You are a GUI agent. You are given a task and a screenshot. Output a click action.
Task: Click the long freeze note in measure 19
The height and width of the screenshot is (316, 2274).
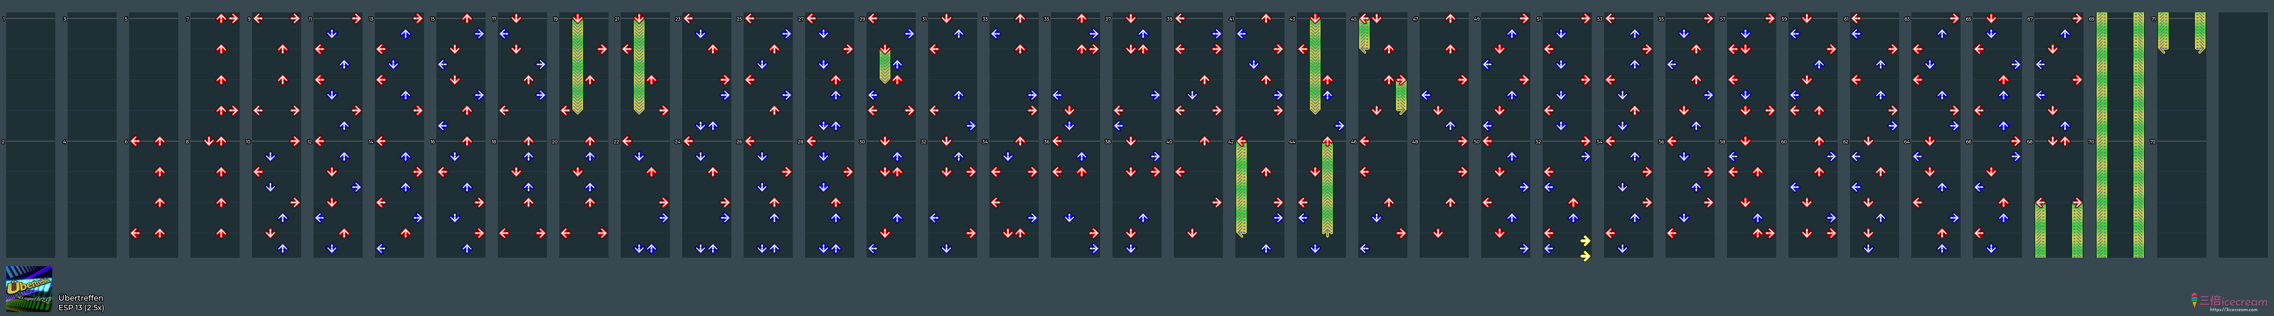coord(577,65)
